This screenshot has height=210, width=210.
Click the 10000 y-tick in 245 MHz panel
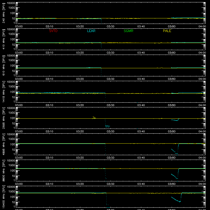coord(11,3)
